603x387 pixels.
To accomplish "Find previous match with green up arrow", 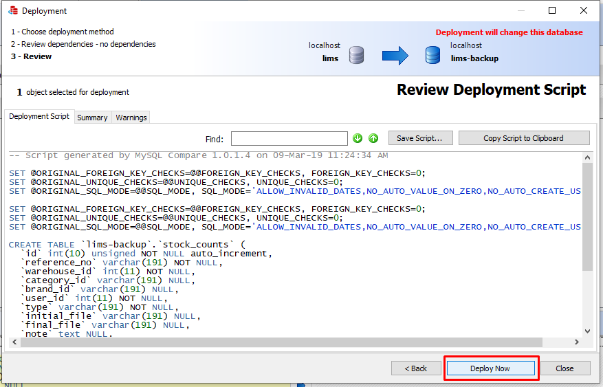I will tap(373, 138).
